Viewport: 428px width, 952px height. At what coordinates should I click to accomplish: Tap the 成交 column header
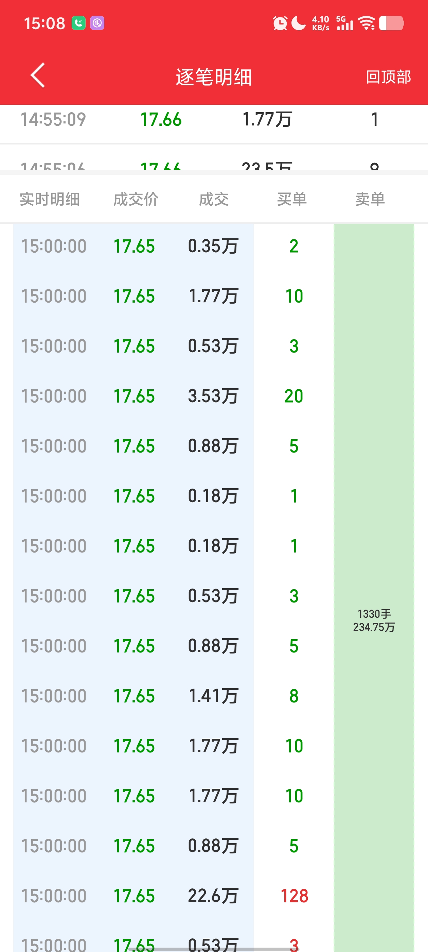point(213,199)
